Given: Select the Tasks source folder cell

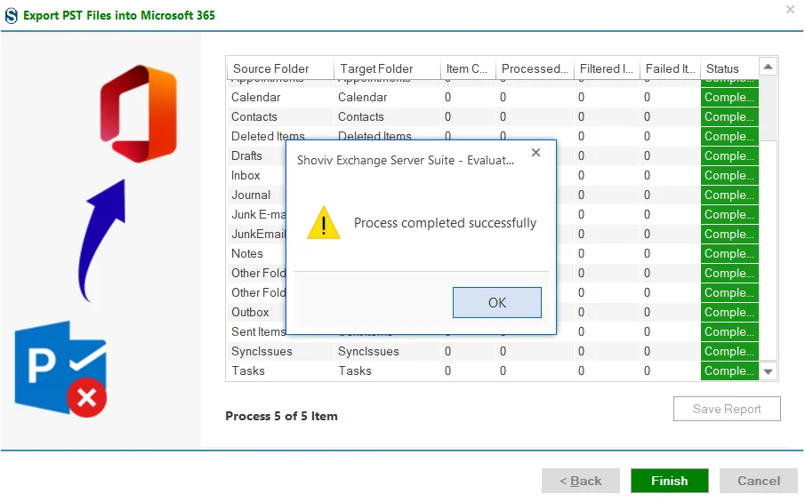Looking at the screenshot, I should [x=280, y=371].
